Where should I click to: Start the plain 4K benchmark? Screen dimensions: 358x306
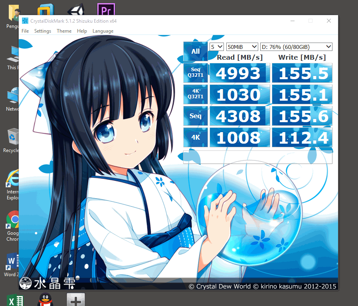coord(196,137)
